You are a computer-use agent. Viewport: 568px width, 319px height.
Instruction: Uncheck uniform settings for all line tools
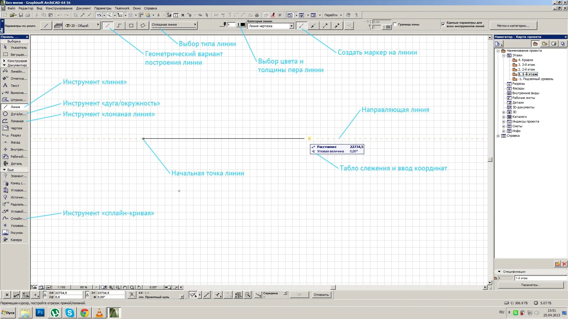point(443,25)
